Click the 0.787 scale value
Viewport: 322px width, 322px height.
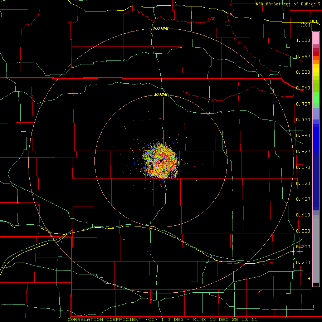[303, 104]
